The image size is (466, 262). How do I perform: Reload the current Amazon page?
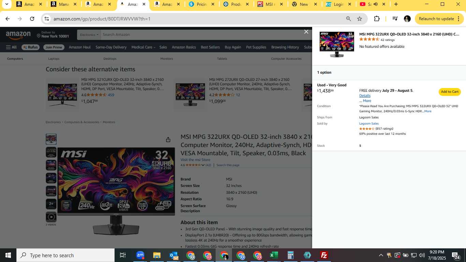[x=32, y=19]
